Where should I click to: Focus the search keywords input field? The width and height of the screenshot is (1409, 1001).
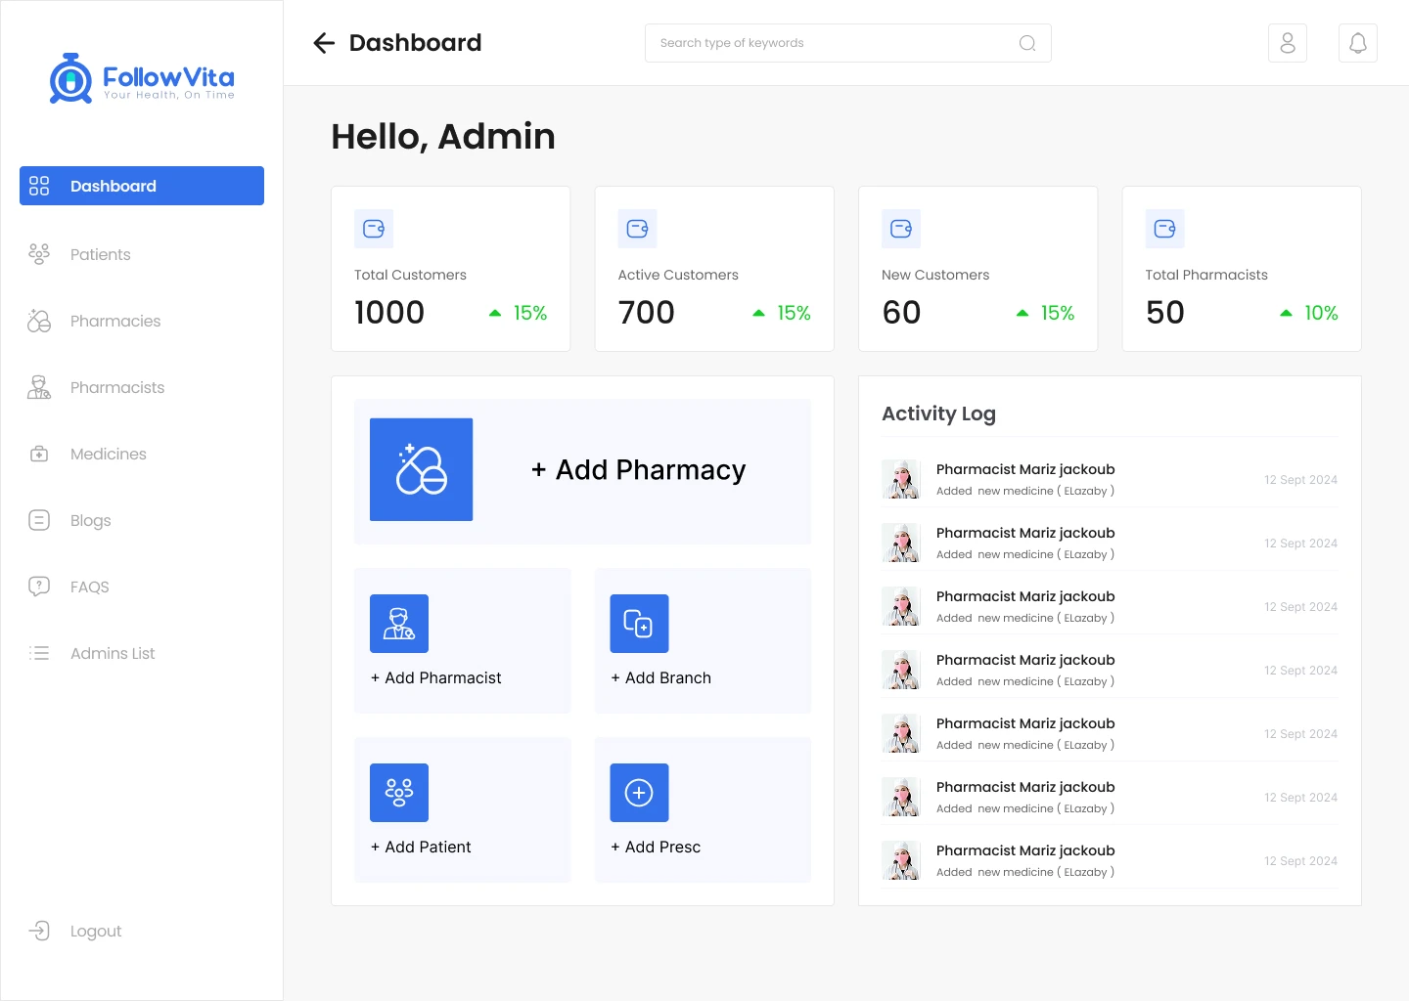click(x=832, y=43)
